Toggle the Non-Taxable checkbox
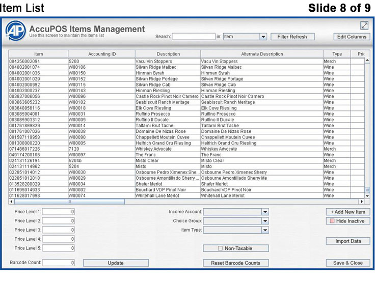This screenshot has height=283, width=375. coord(220,248)
